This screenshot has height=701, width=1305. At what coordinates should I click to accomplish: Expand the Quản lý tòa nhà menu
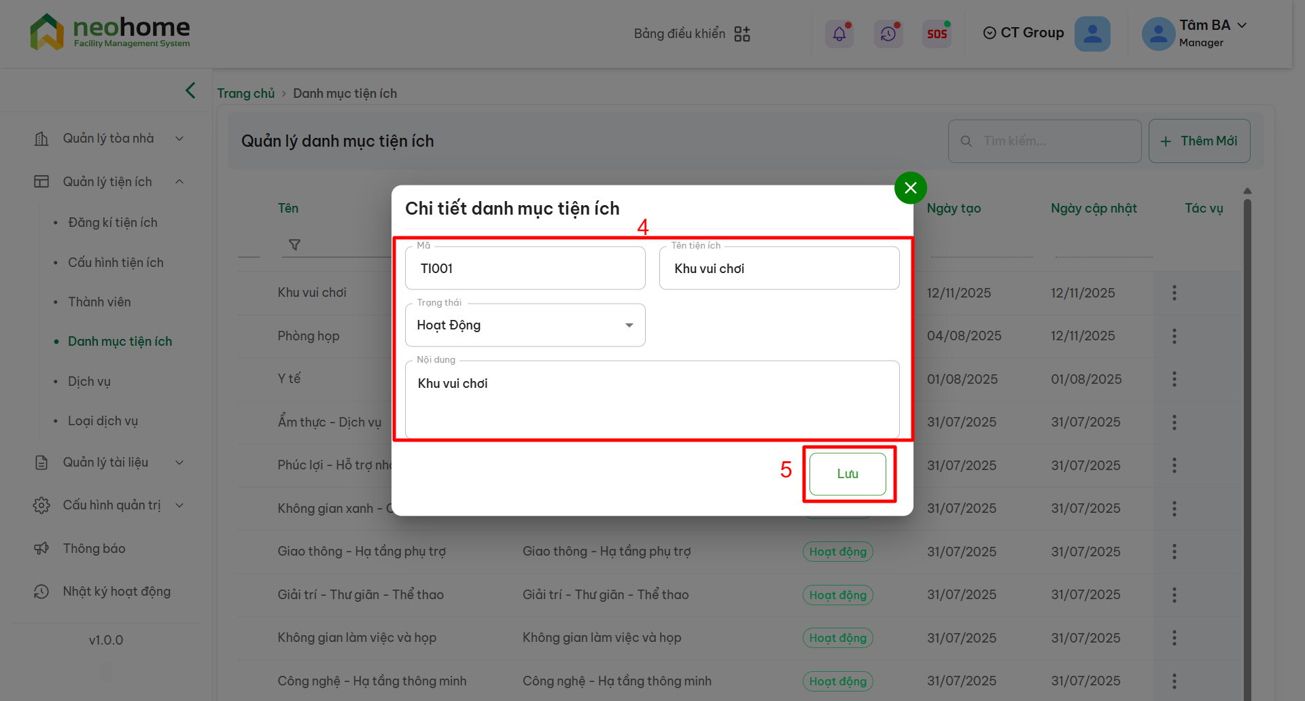pos(109,139)
